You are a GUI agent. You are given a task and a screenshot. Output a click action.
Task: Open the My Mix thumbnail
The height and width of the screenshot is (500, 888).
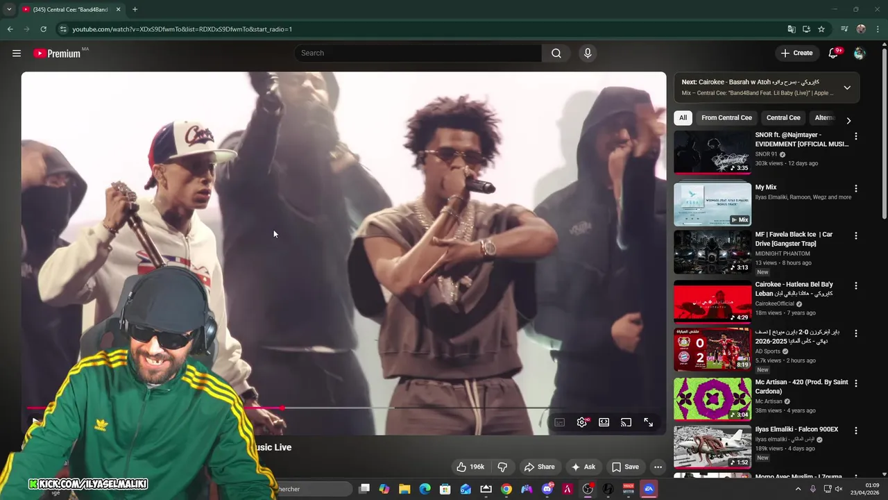tap(712, 204)
